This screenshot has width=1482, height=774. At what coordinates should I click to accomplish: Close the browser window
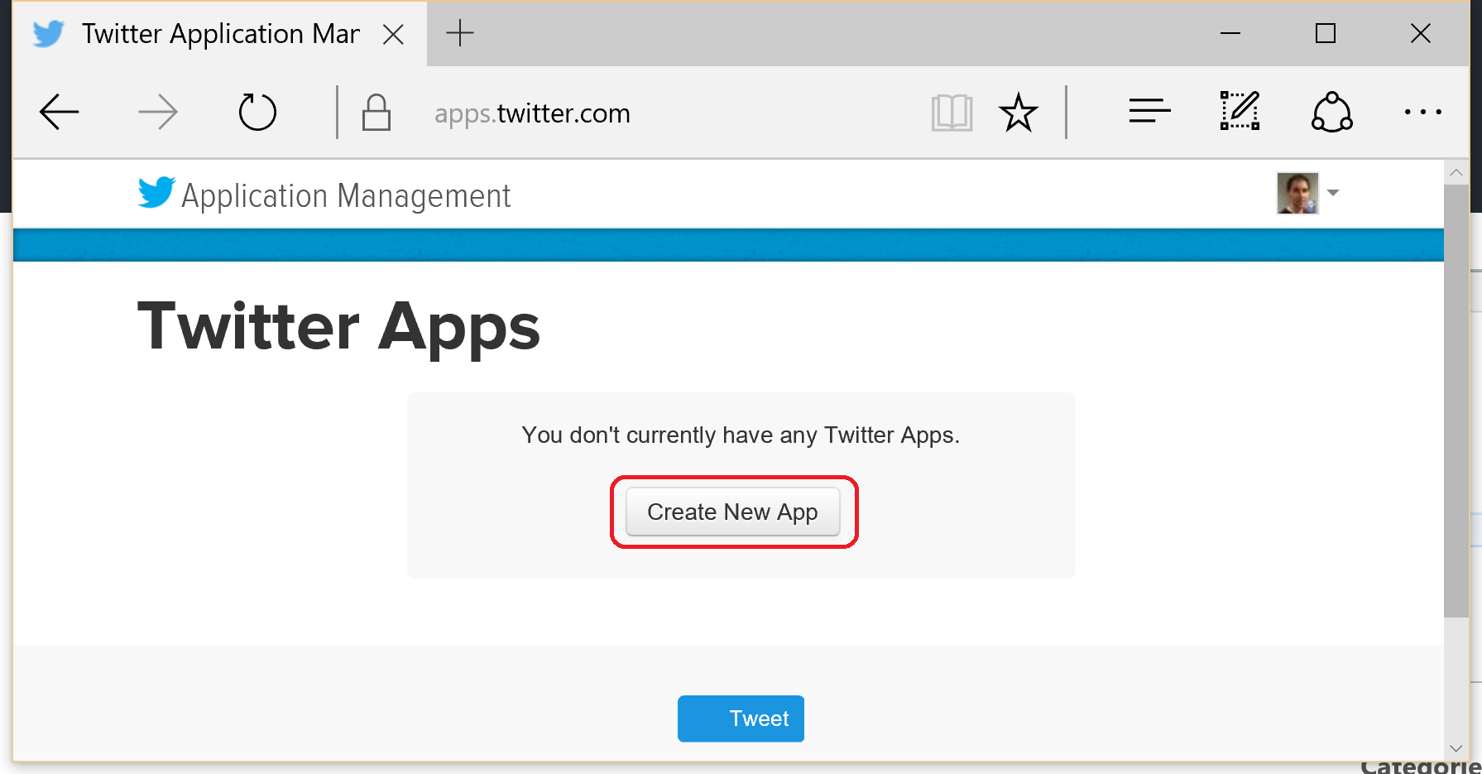(x=1421, y=33)
